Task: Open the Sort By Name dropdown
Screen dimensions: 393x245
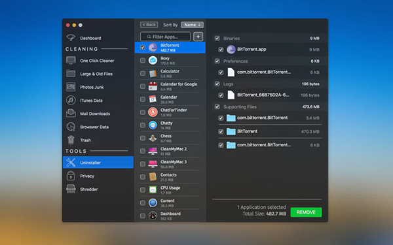Action: (x=192, y=25)
